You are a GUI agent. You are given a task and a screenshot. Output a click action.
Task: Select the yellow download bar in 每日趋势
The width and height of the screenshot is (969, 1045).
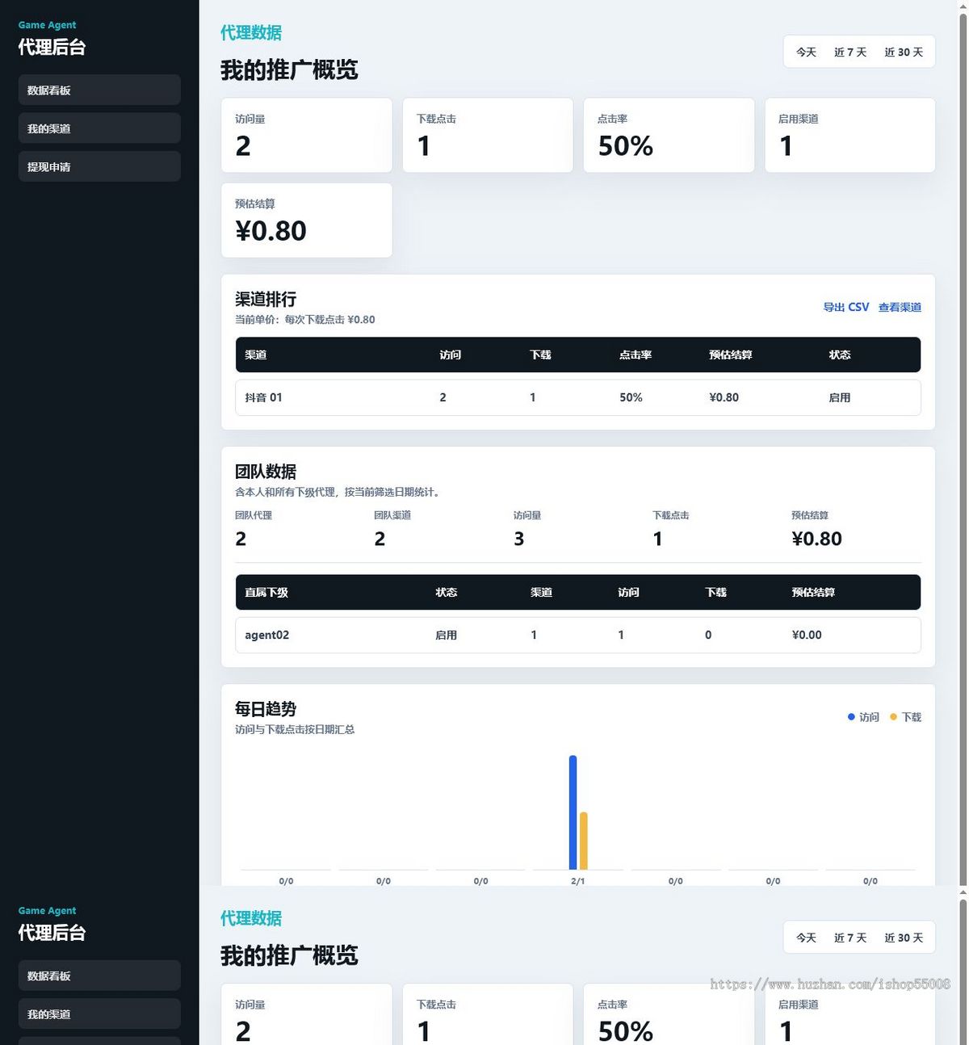pyautogui.click(x=584, y=841)
